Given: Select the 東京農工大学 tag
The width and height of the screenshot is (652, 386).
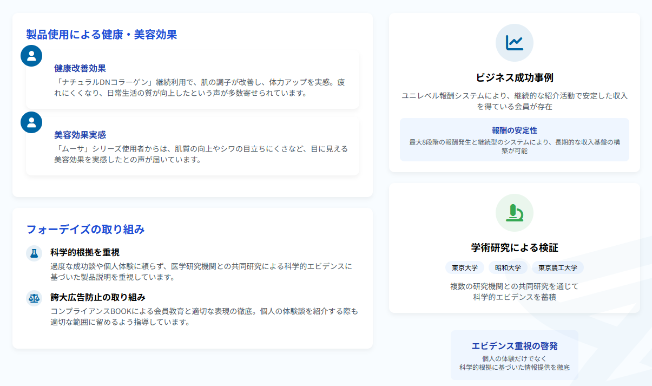Looking at the screenshot, I should [x=558, y=267].
